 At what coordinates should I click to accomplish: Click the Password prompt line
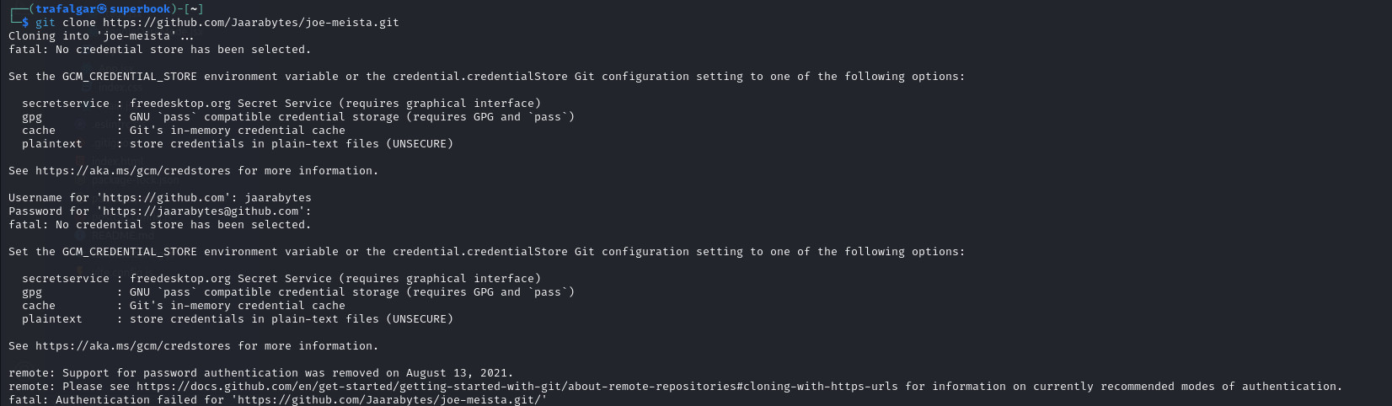coord(160,211)
